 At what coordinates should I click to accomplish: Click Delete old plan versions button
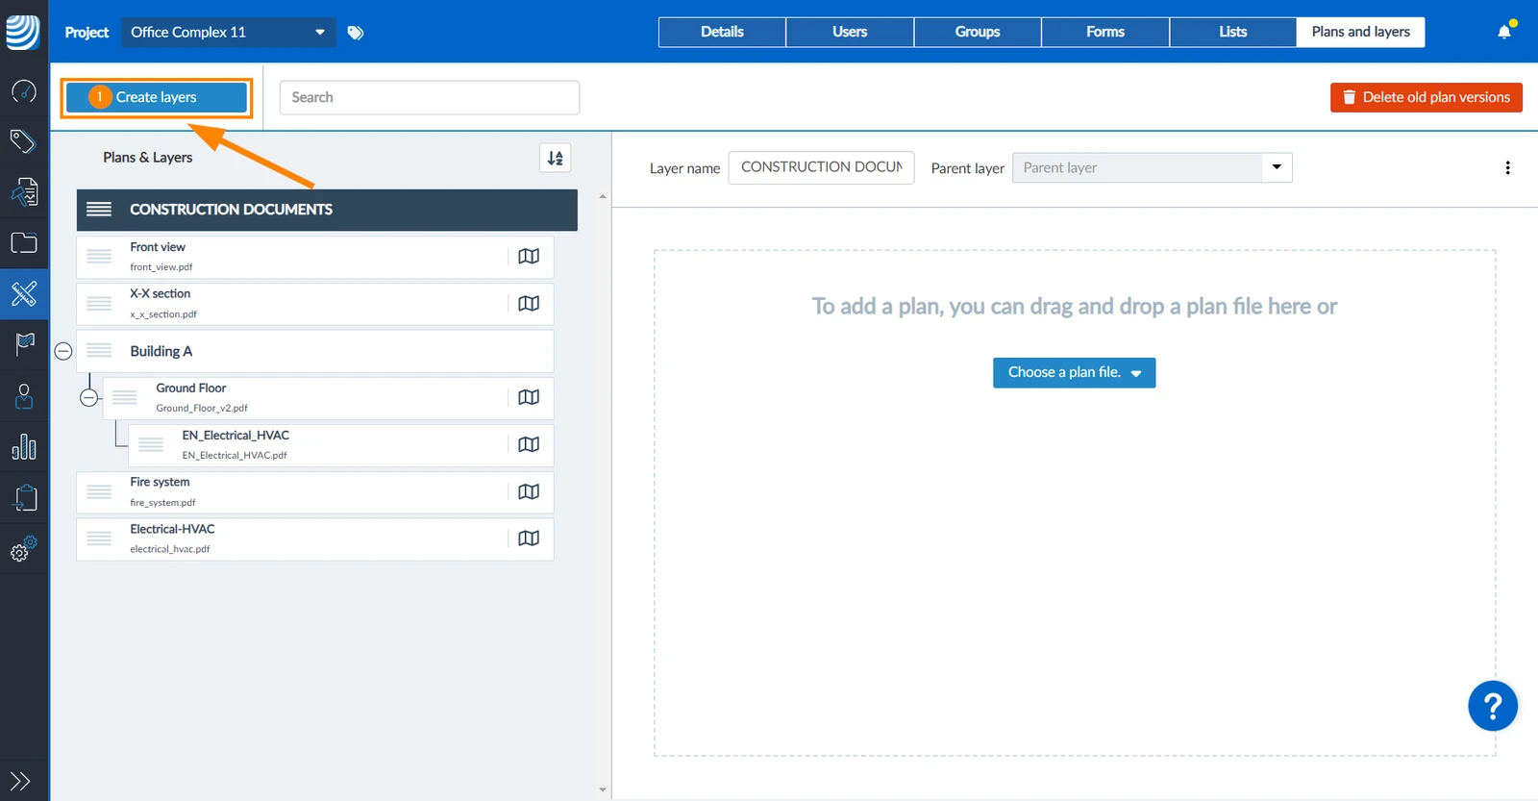(x=1426, y=97)
